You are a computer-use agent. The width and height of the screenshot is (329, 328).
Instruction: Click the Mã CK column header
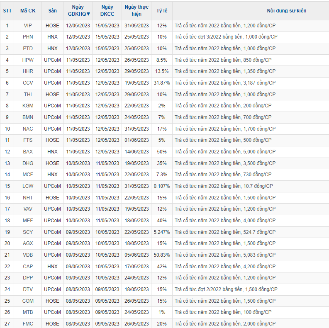pos(28,10)
